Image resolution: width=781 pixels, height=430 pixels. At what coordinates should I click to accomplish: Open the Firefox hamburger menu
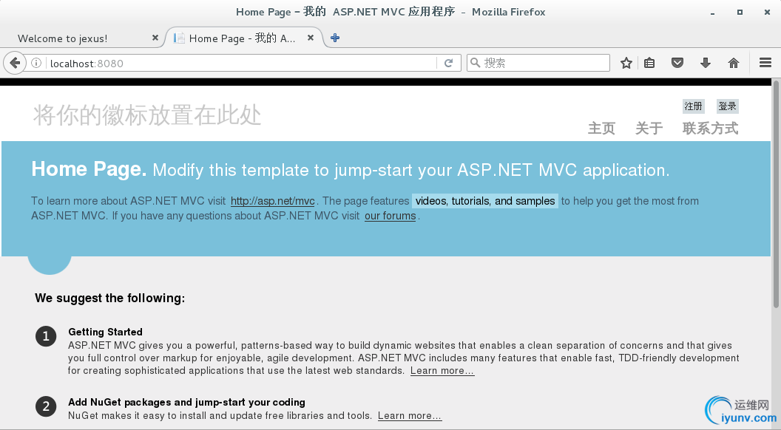pyautogui.click(x=765, y=63)
